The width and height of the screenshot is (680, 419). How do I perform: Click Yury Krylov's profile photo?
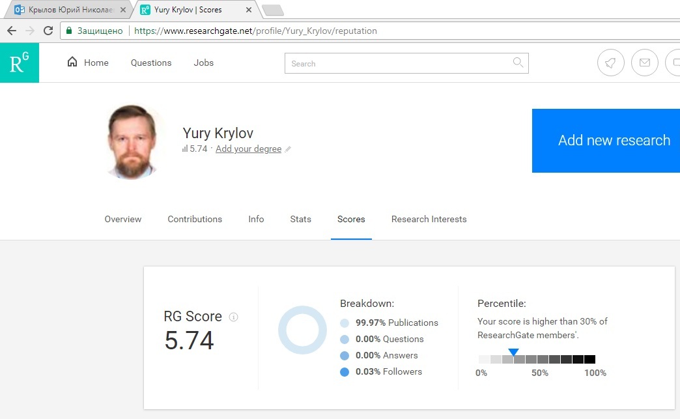pyautogui.click(x=133, y=141)
